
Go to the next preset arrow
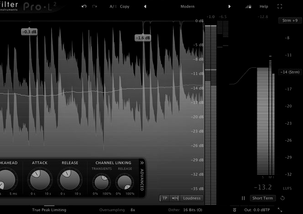tap(230, 6)
